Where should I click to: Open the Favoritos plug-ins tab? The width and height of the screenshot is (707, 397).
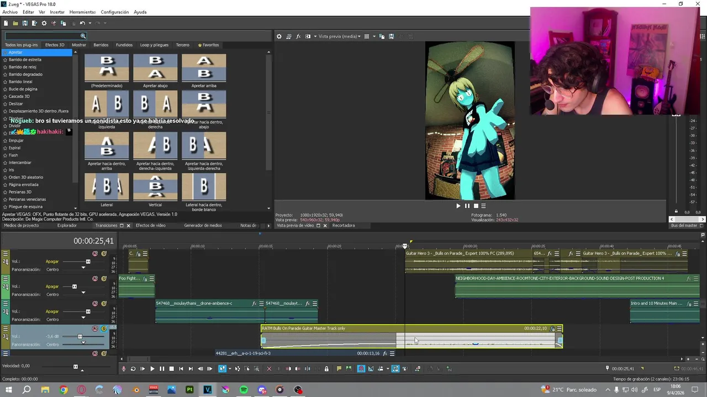click(x=208, y=45)
